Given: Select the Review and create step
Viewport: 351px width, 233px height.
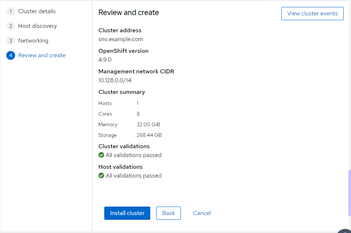Looking at the screenshot, I should click(x=42, y=55).
